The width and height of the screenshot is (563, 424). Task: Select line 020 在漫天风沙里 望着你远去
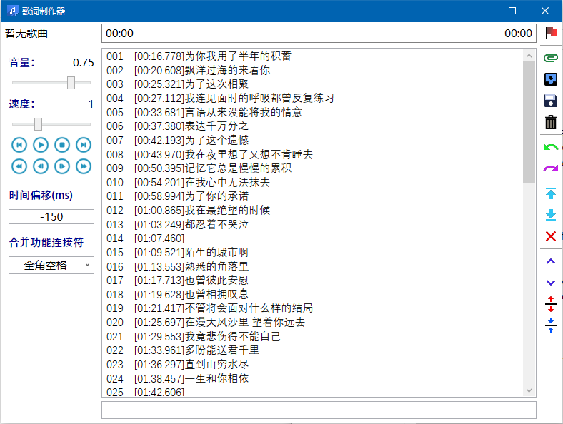click(312, 323)
